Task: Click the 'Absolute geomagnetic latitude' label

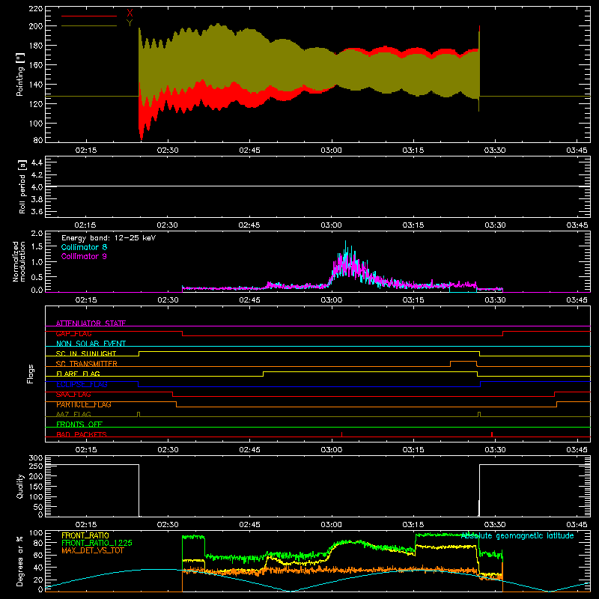Action: pos(517,535)
